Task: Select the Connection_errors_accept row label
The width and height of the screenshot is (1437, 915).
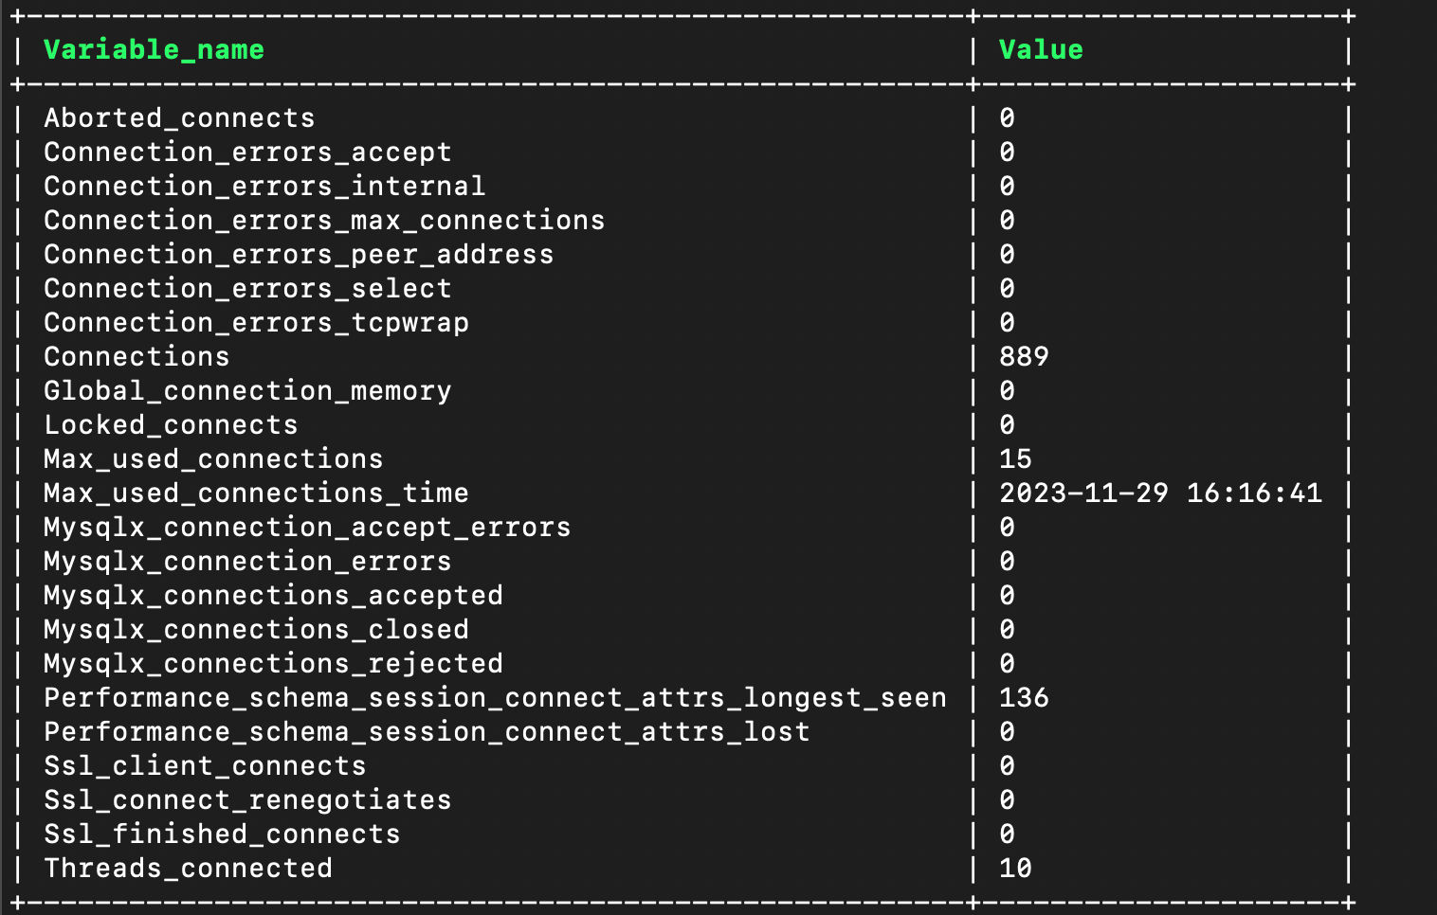Action: [247, 152]
